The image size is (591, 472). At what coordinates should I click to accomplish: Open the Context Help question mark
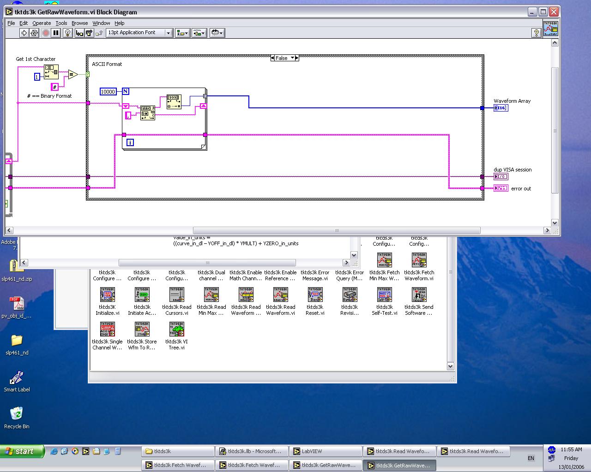tap(536, 33)
